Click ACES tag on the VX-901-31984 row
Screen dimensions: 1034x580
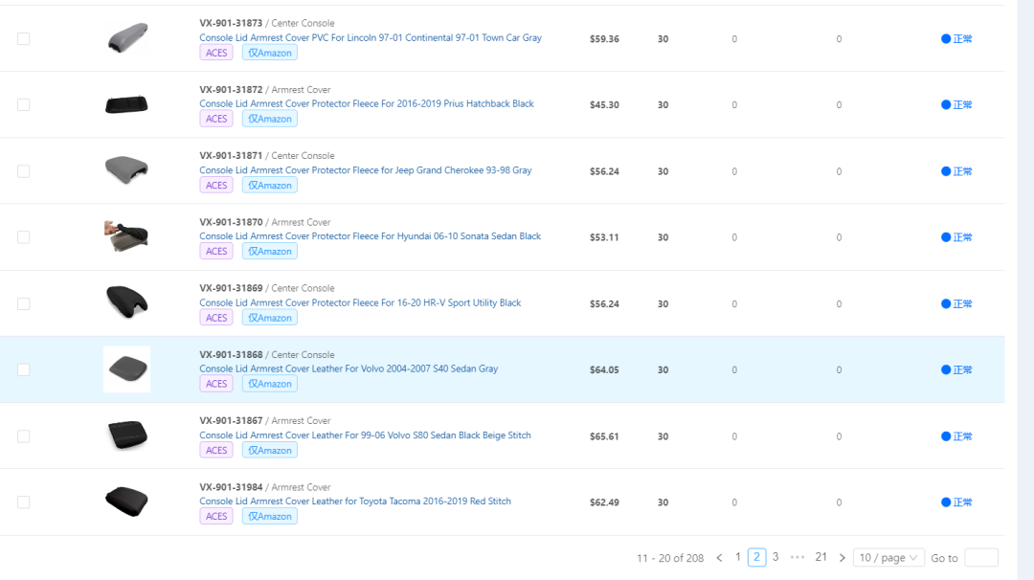pos(216,516)
